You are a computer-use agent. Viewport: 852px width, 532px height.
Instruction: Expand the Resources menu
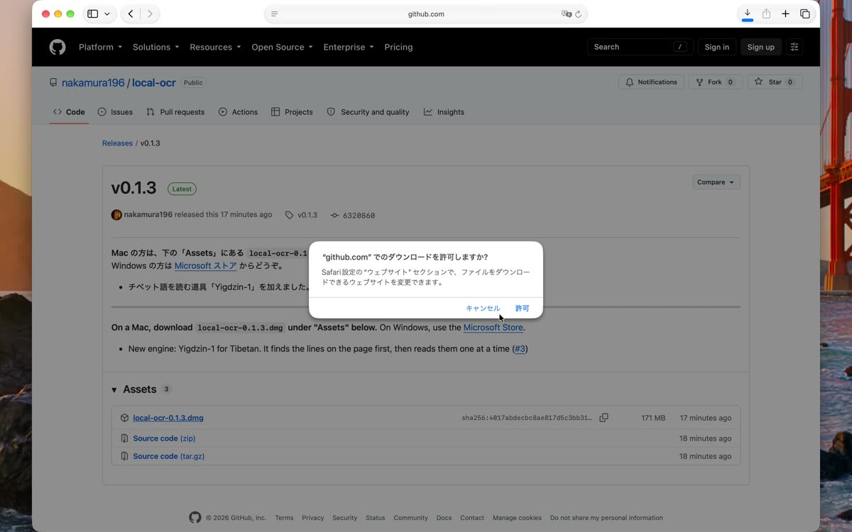click(215, 47)
